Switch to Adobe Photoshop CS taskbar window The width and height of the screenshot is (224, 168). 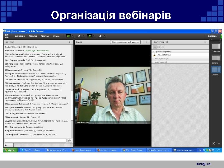coord(159,150)
